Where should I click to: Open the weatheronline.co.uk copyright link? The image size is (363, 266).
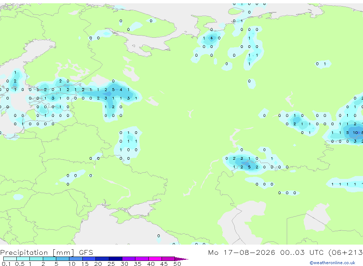333,263
